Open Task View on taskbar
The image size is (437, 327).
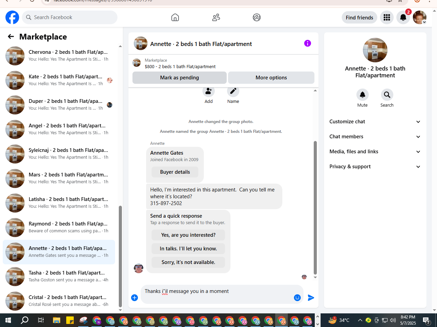point(41,320)
